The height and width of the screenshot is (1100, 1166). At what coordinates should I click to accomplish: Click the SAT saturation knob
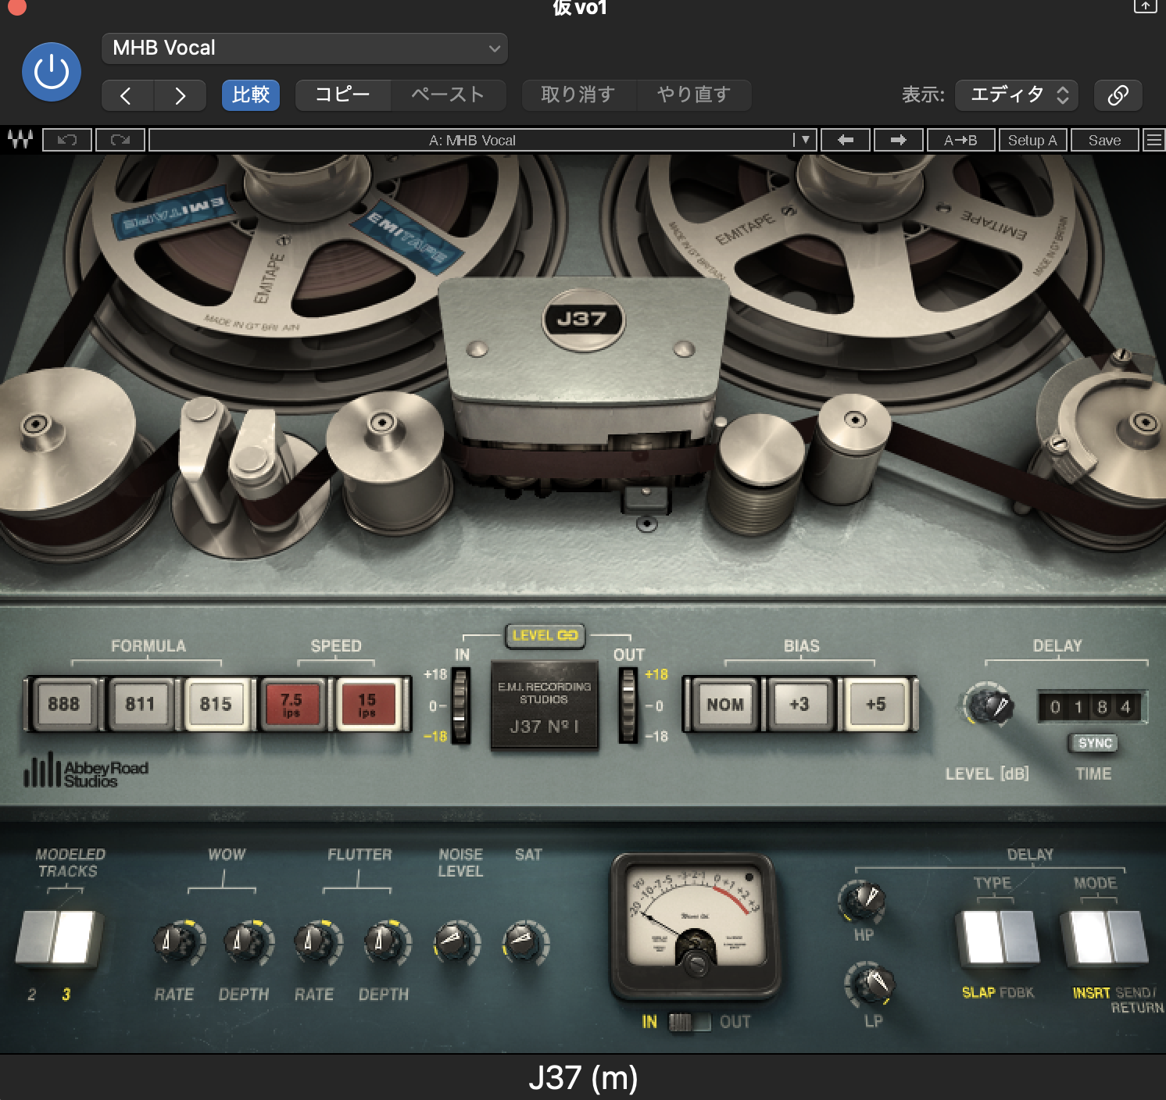pos(524,942)
